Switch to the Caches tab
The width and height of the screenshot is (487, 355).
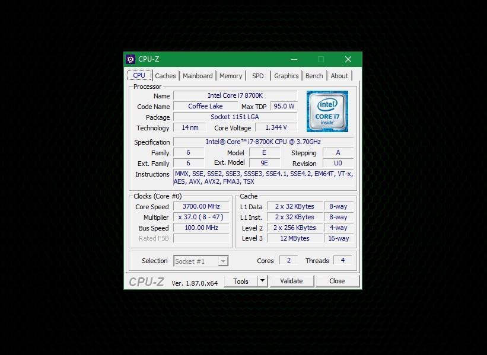tap(165, 76)
